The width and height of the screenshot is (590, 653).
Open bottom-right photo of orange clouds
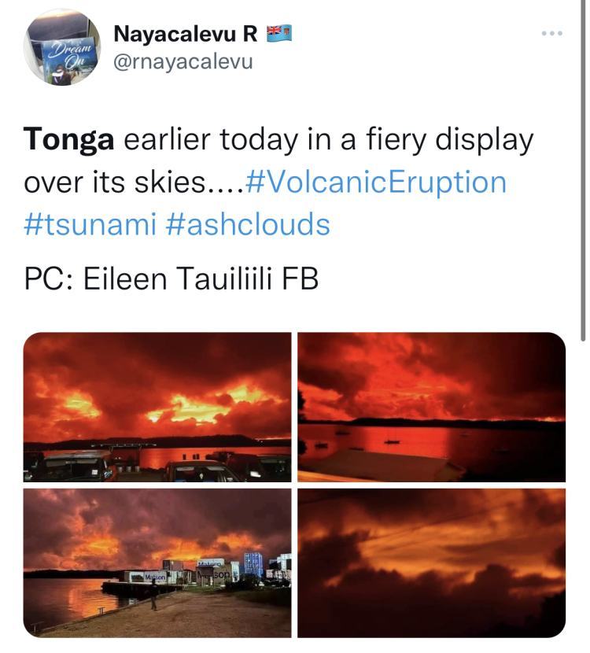pos(431,563)
